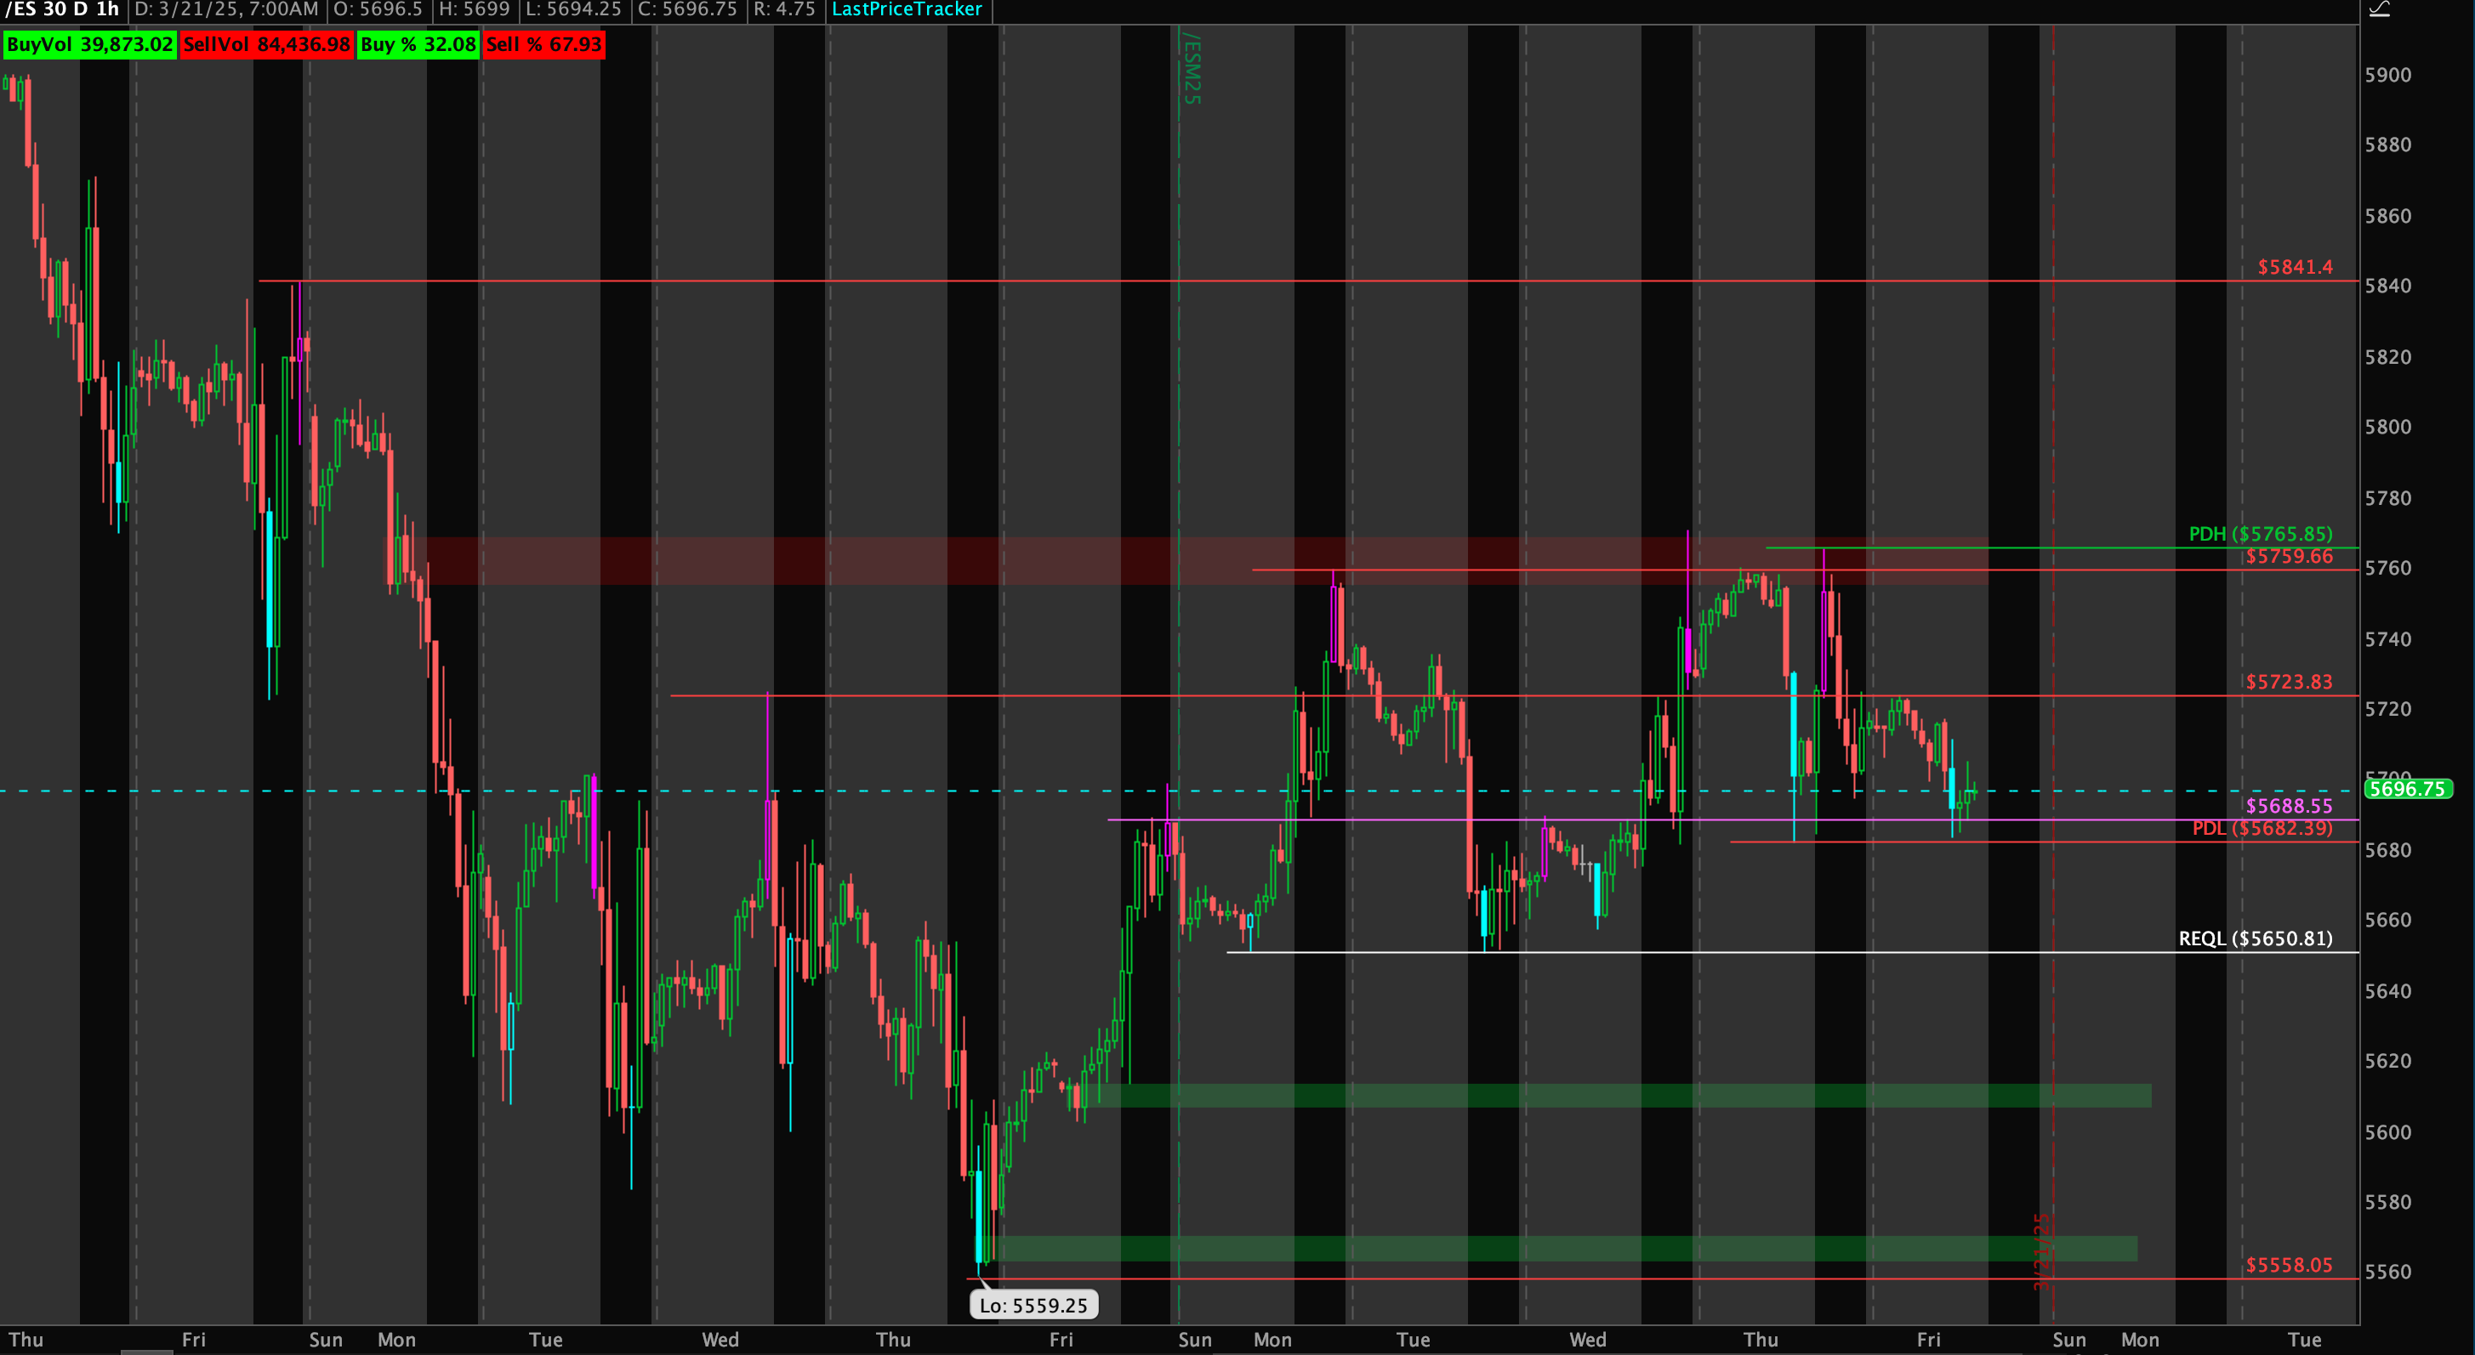Click the Sell % 67.93 label
Viewport: 2475px width, 1355px height.
(543, 44)
